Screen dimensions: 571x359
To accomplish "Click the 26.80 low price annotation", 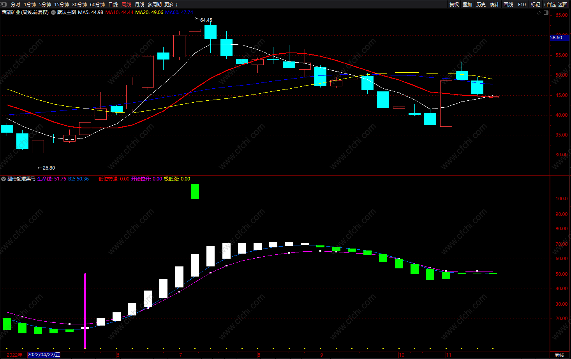I will [49, 168].
